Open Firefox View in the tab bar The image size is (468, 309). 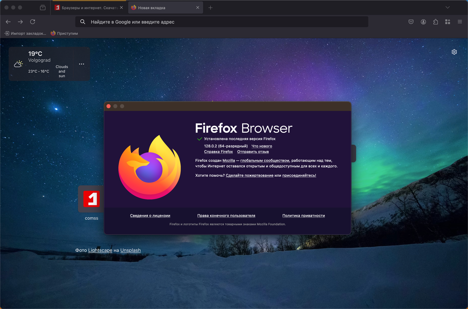tap(43, 7)
